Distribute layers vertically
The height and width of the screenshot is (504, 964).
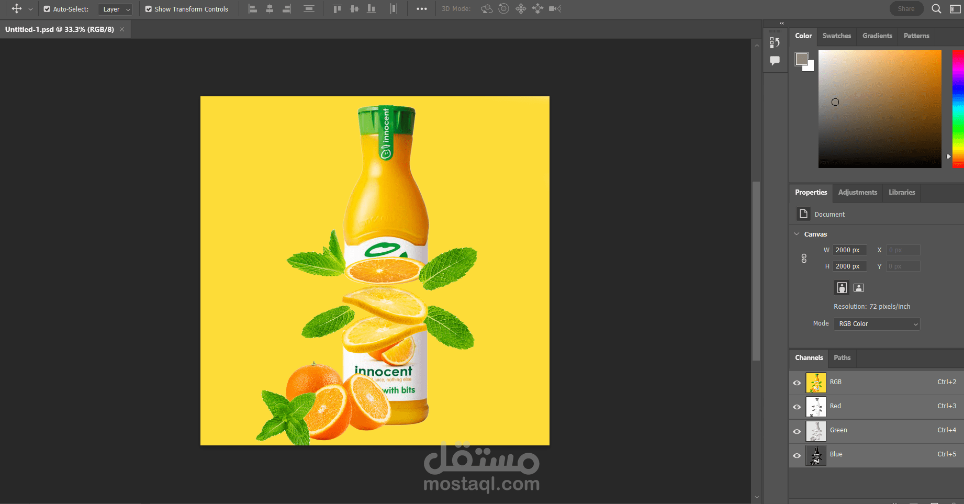pos(309,9)
